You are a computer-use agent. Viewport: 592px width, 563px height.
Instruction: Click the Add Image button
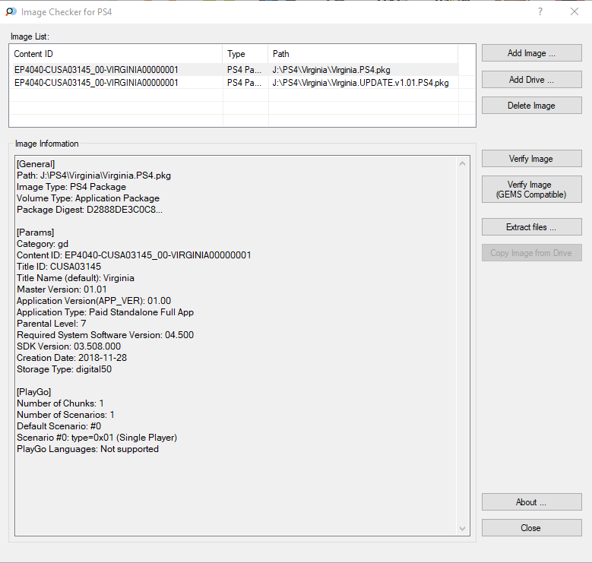click(x=532, y=53)
